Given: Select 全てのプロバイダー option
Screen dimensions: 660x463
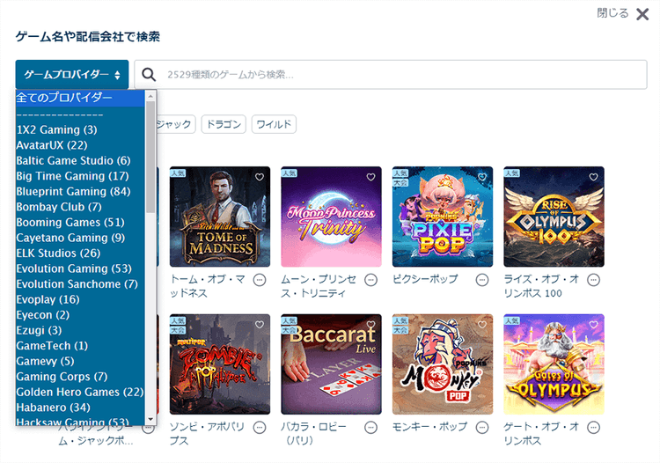Looking at the screenshot, I should click(80, 98).
